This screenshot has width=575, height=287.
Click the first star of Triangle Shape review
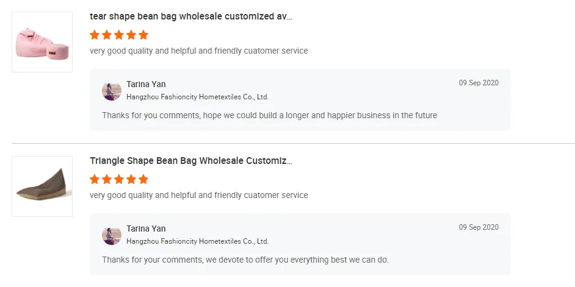pos(95,179)
